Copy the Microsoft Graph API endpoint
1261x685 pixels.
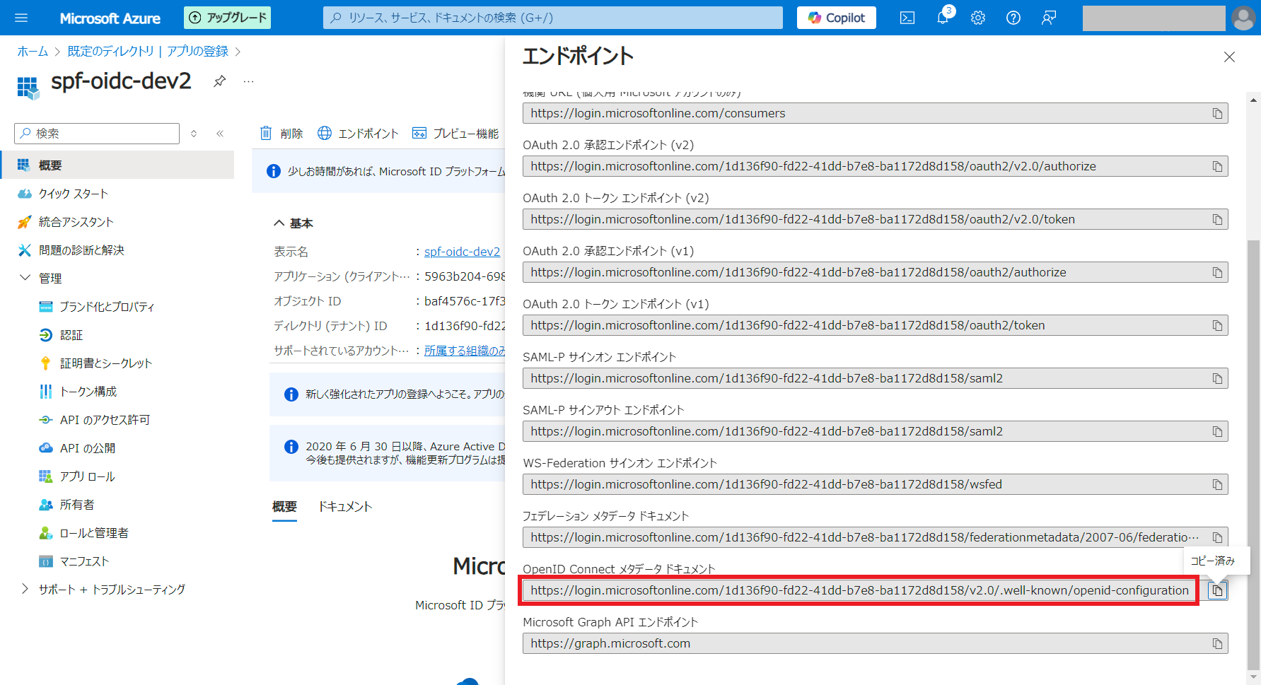[x=1217, y=643]
